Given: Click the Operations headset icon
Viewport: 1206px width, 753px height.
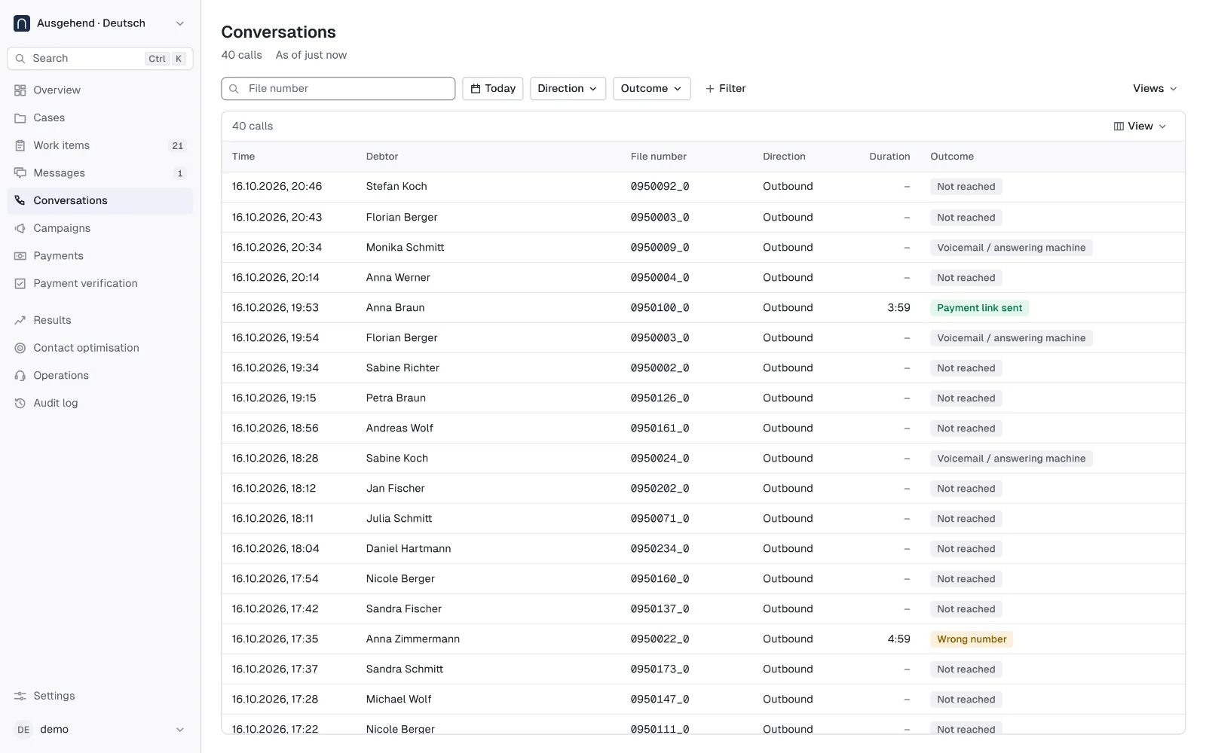Looking at the screenshot, I should click(x=20, y=376).
